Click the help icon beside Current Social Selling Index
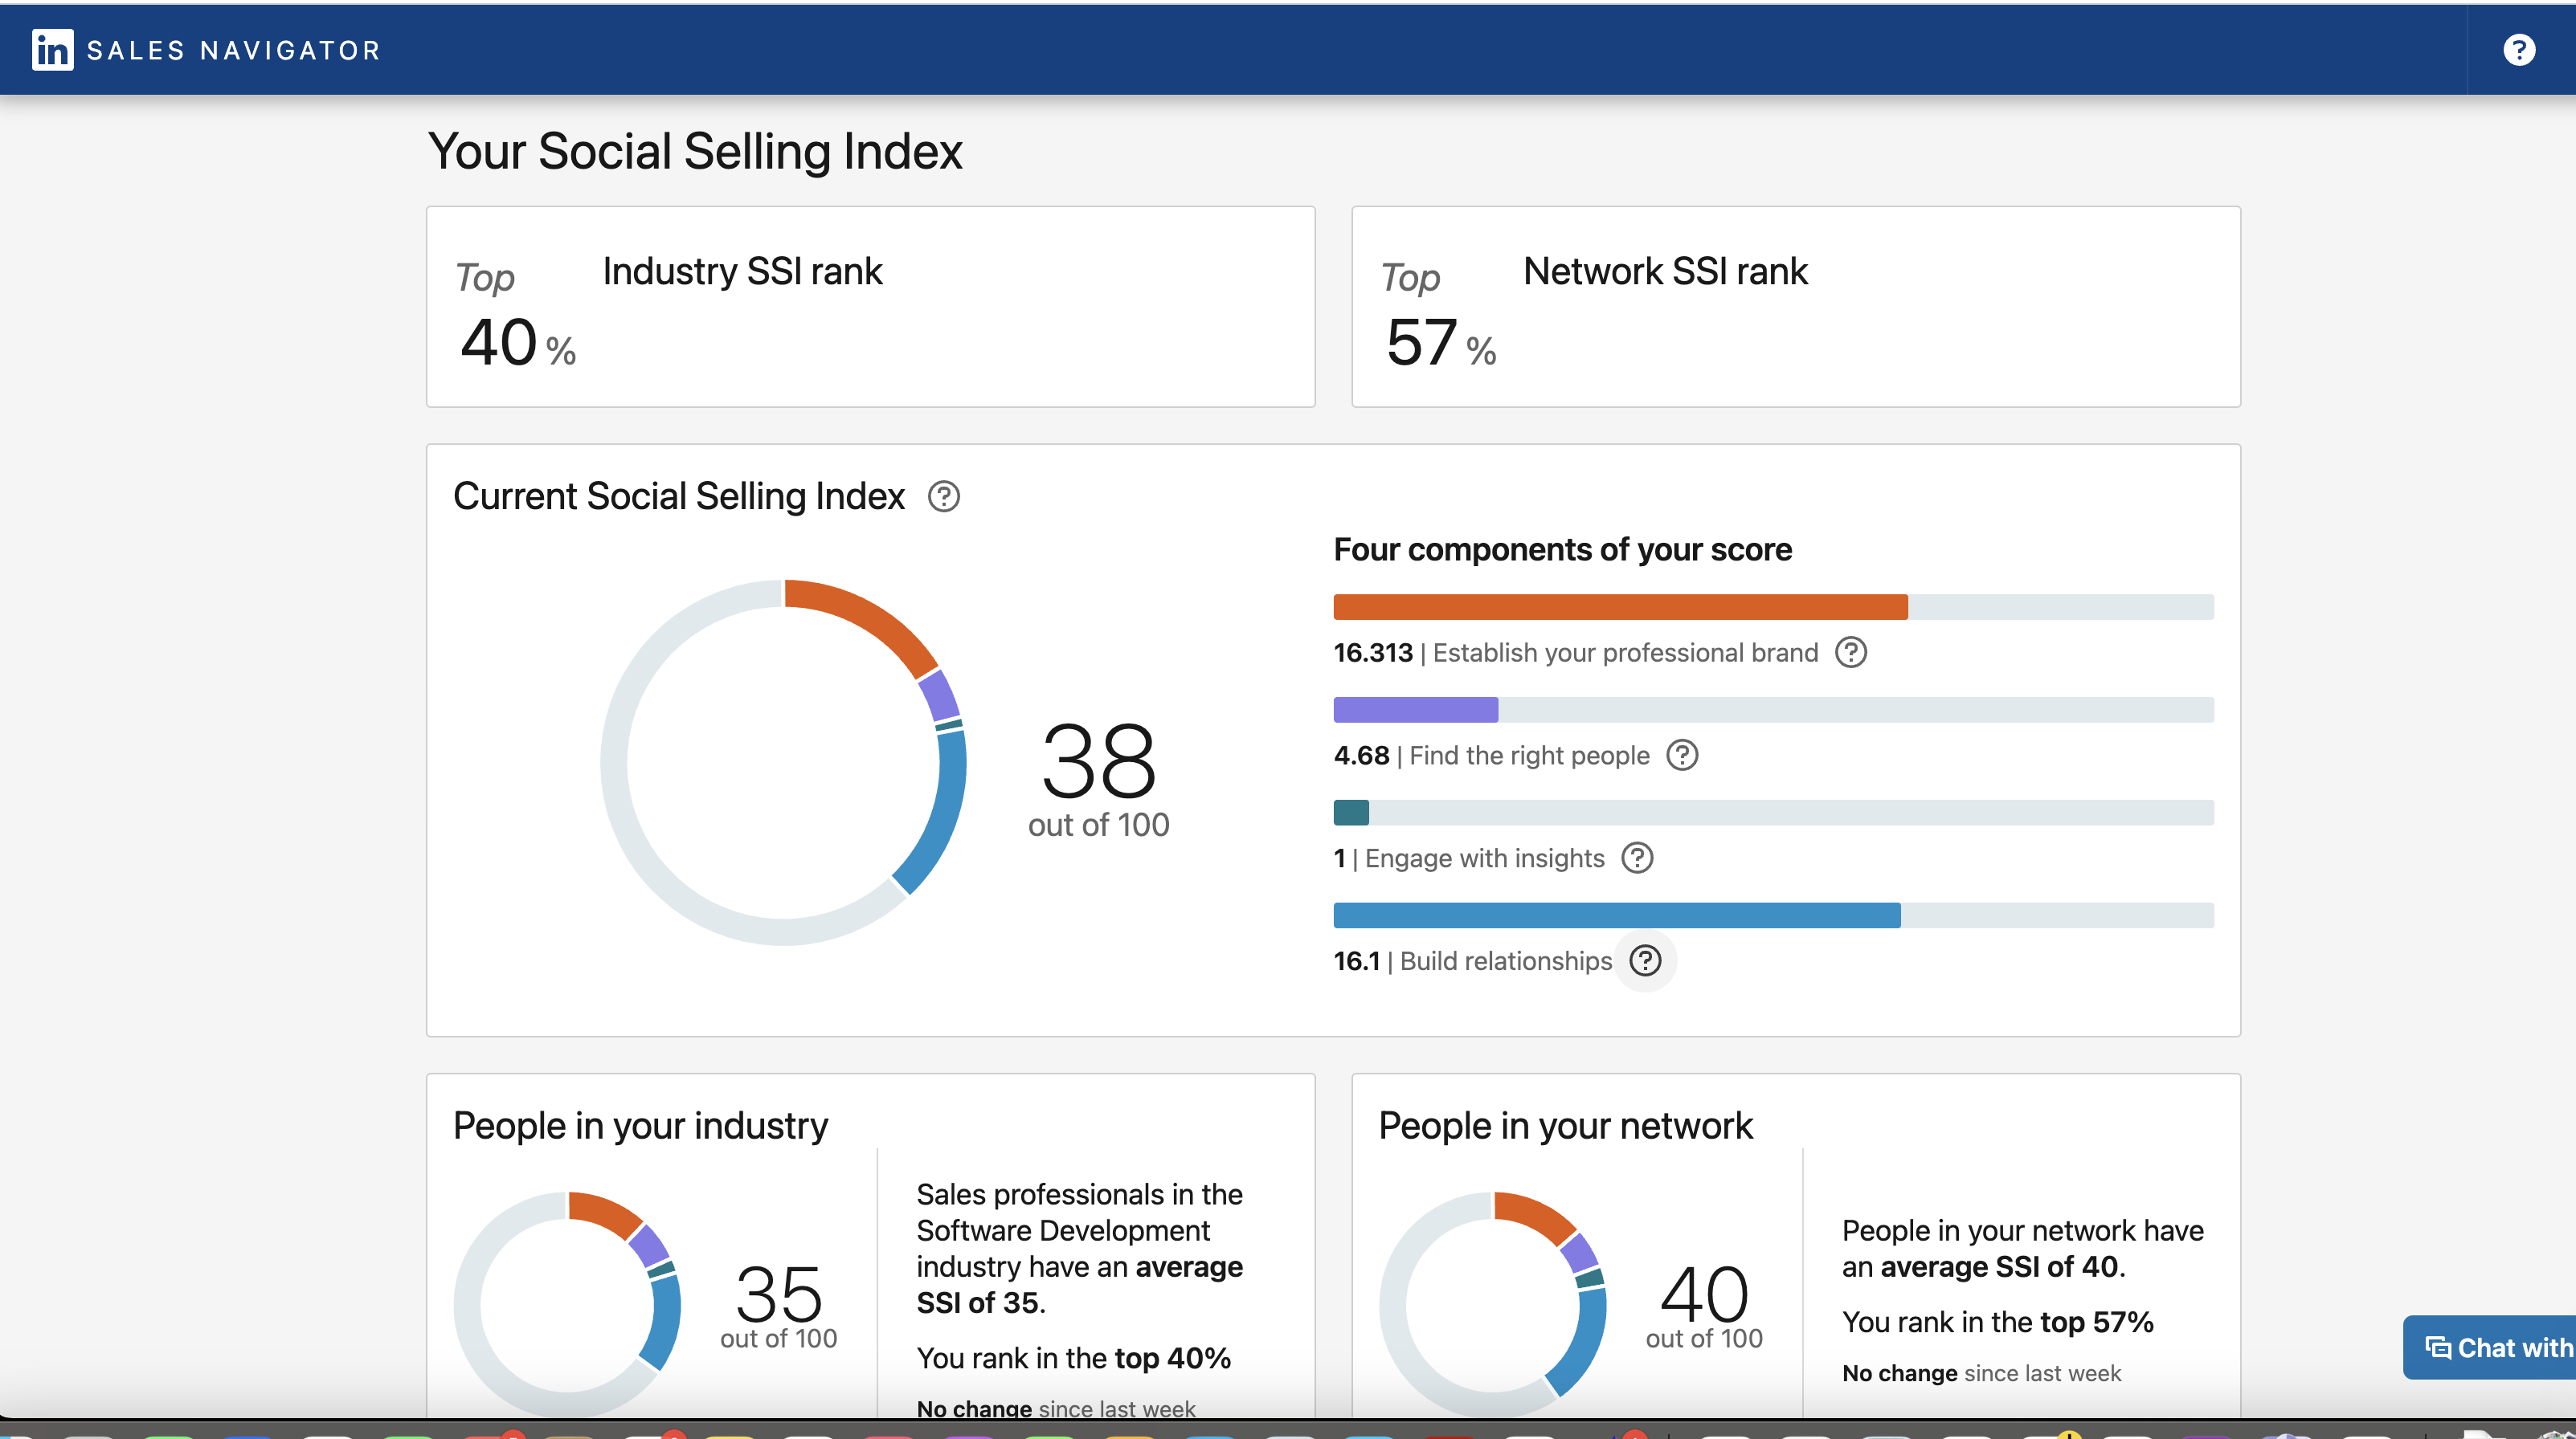The width and height of the screenshot is (2576, 1439). tap(943, 496)
